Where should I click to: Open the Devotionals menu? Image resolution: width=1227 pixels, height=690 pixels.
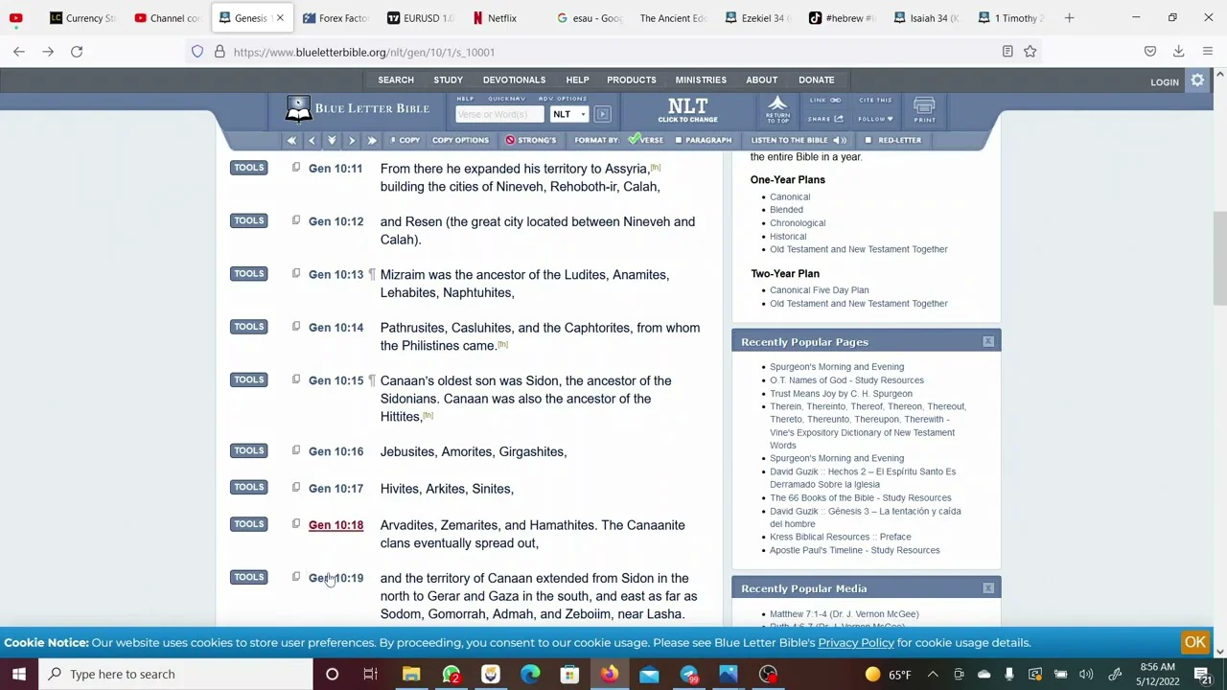[514, 80]
